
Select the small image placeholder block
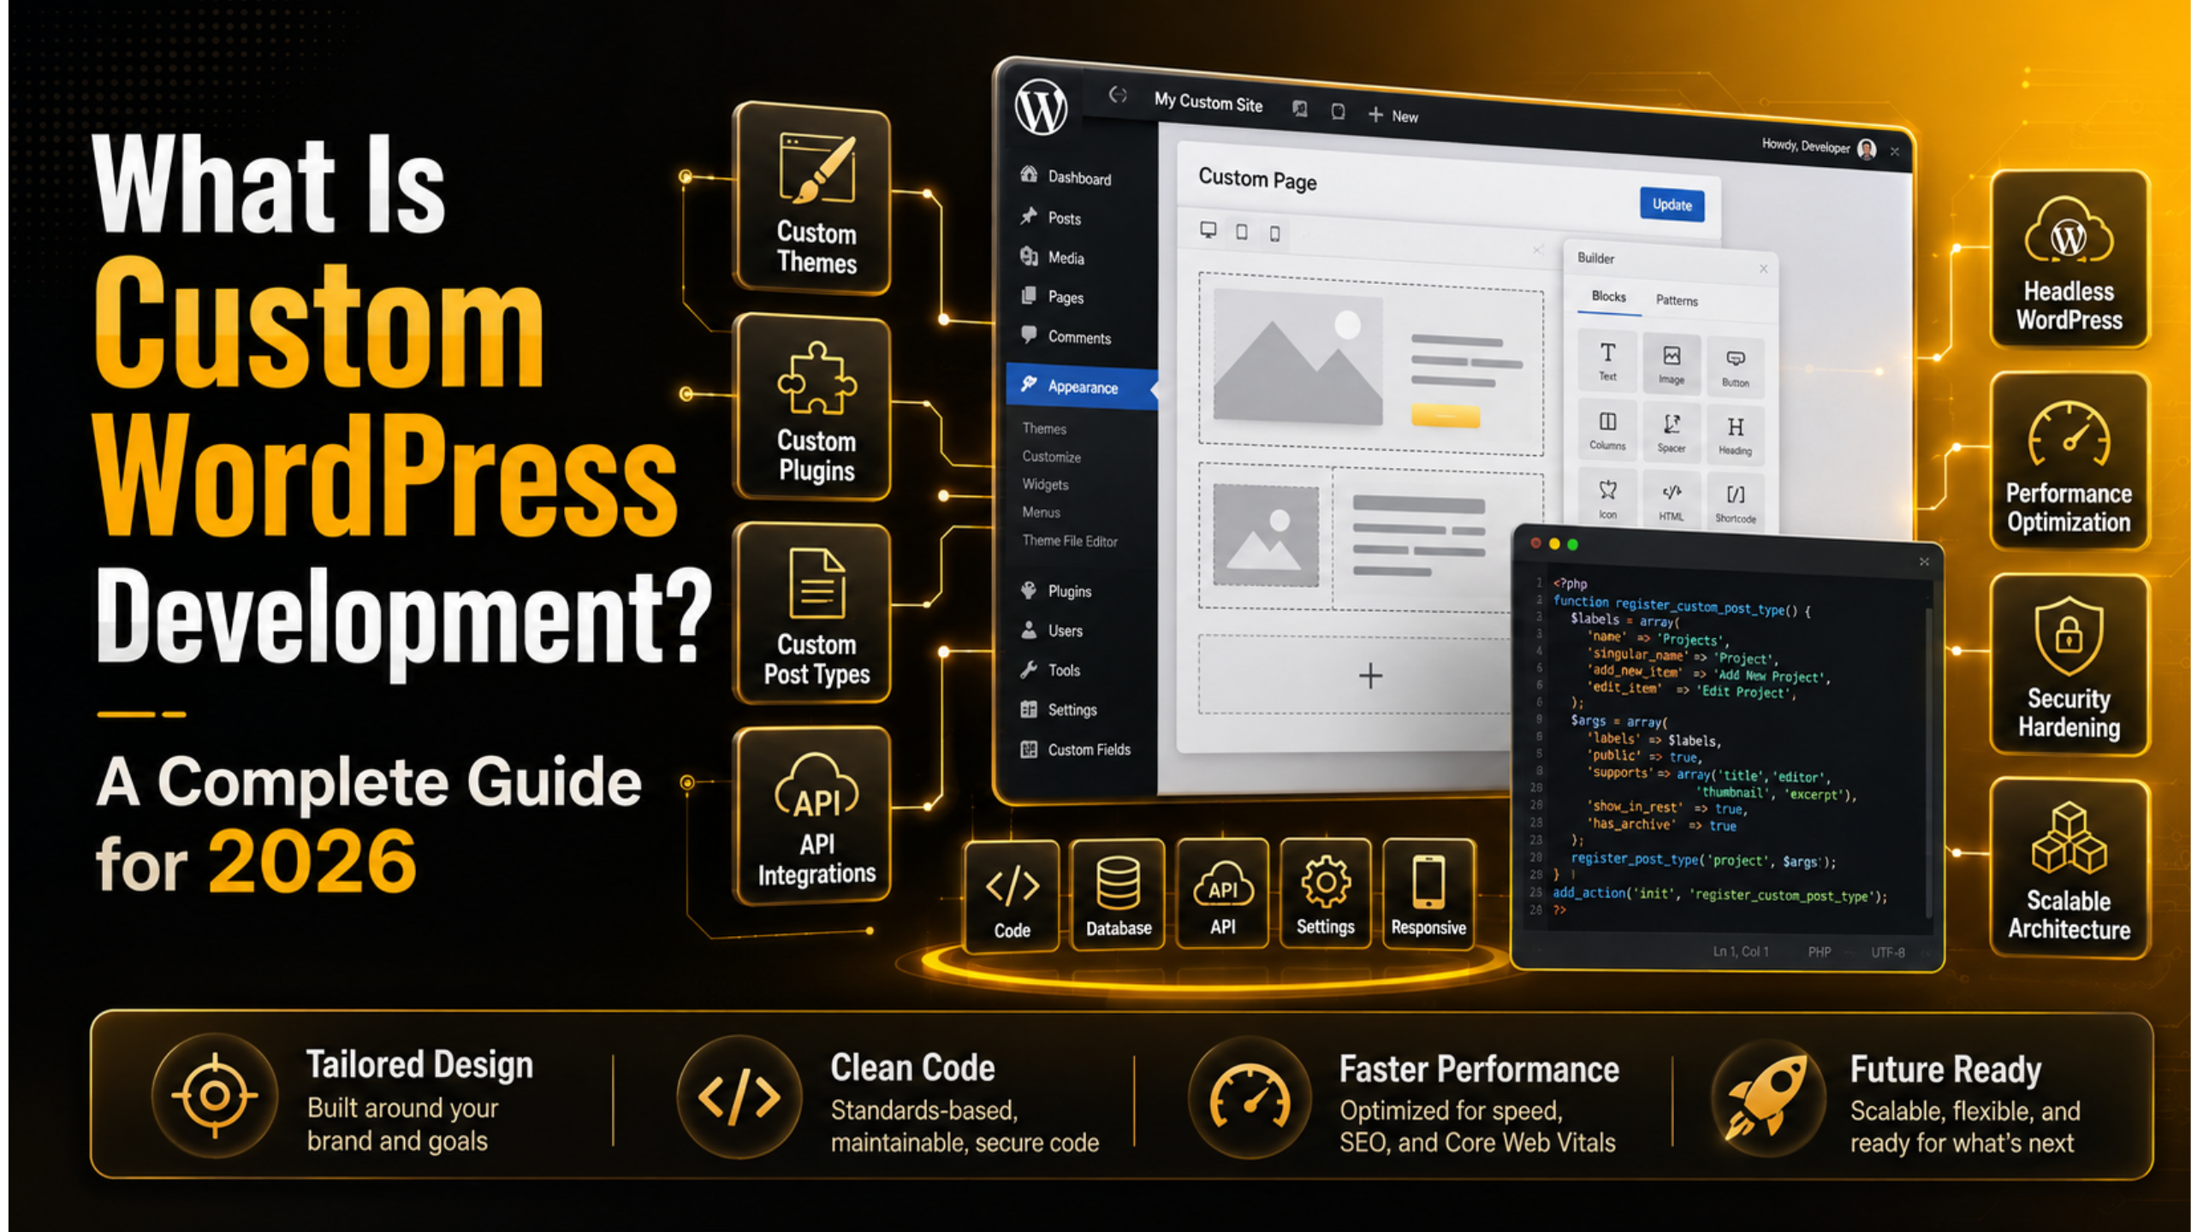click(1266, 535)
